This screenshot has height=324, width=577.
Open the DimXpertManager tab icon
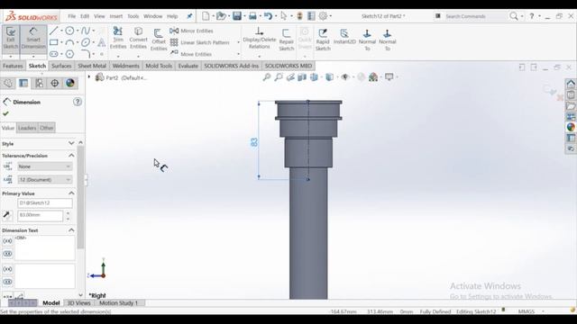tap(54, 83)
